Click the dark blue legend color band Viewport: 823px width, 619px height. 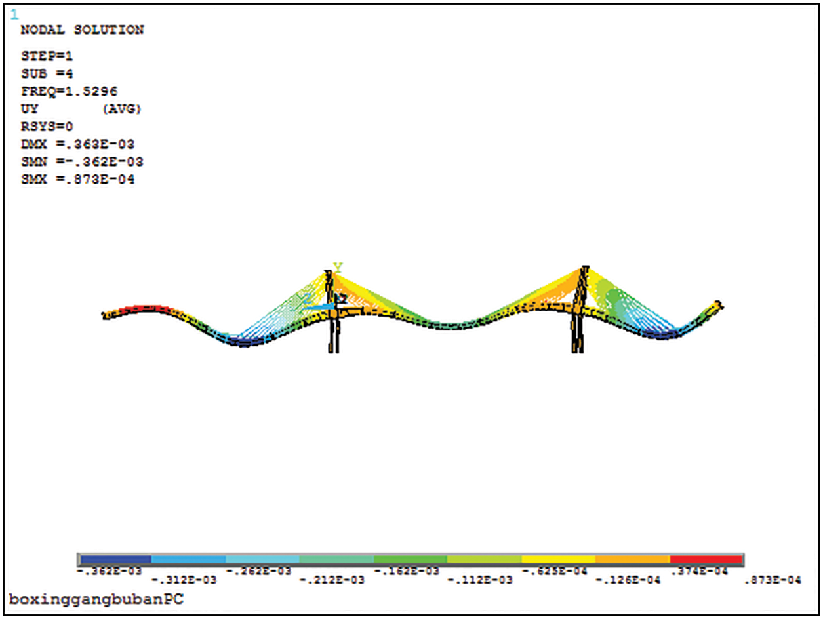115,559
